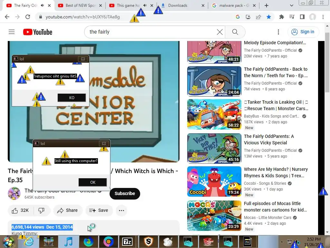330x248 pixels.
Task: Click the address bar URL
Action: pos(82,17)
